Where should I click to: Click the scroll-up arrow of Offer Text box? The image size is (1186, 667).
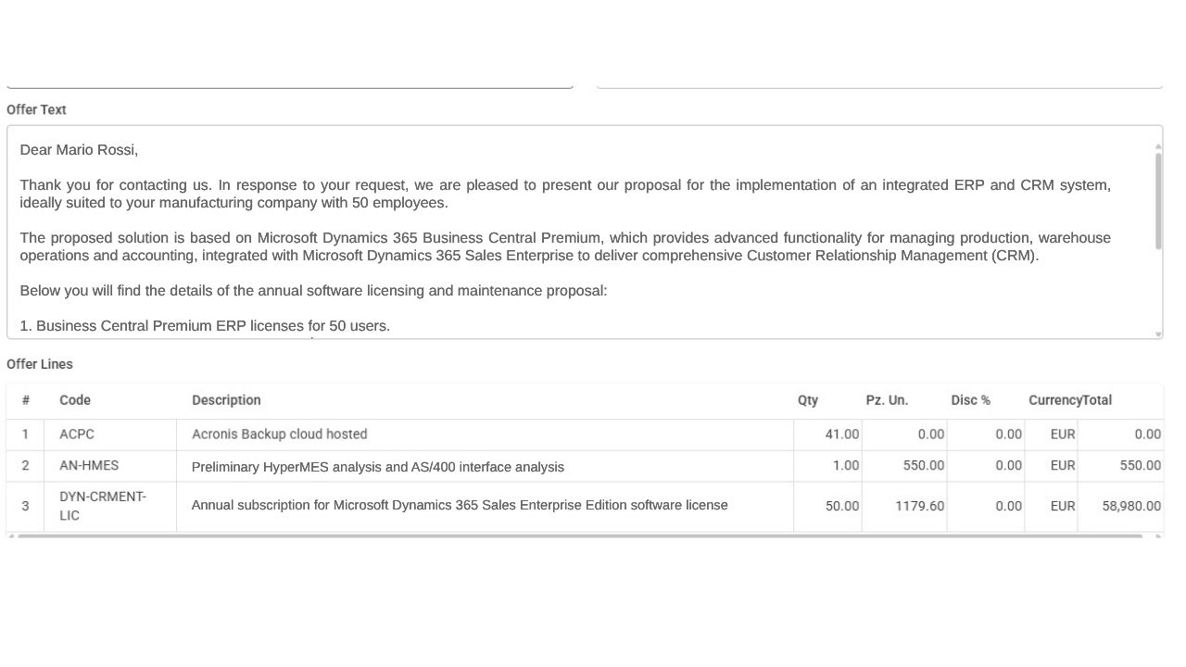pyautogui.click(x=1158, y=146)
